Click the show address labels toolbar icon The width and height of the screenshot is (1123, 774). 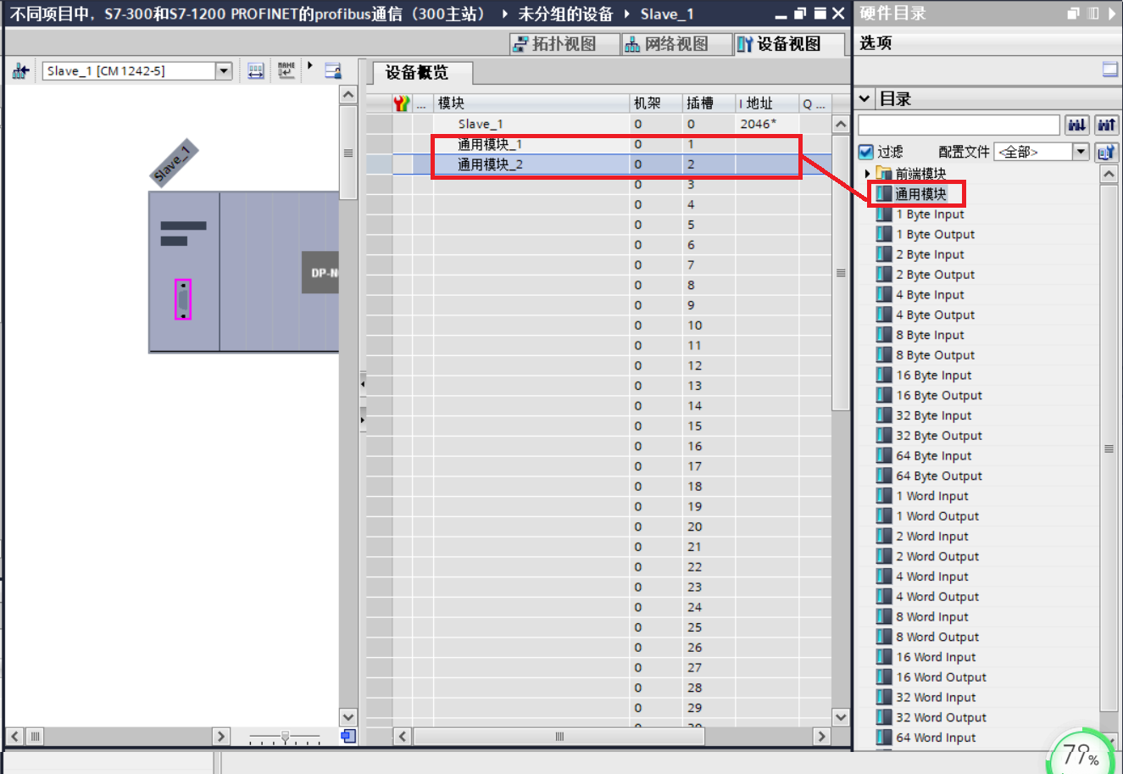[256, 71]
